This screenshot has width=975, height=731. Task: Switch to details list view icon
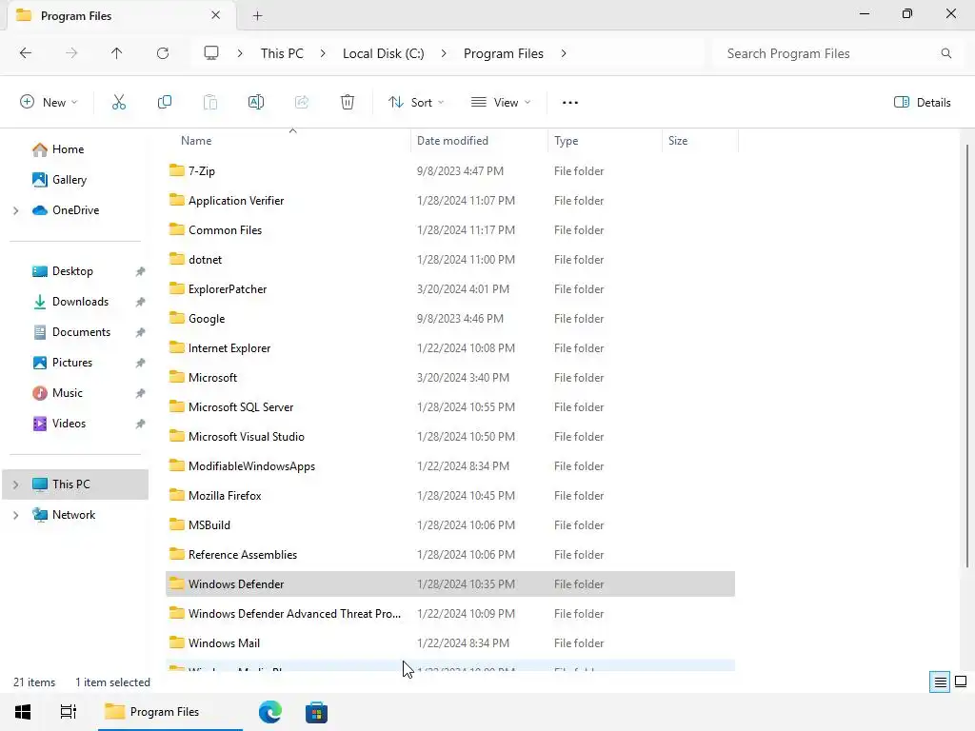tap(940, 682)
